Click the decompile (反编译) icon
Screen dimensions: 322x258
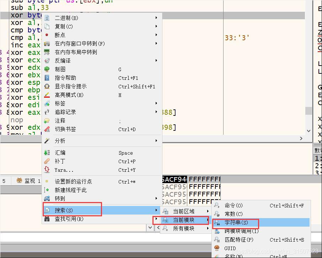click(x=47, y=61)
